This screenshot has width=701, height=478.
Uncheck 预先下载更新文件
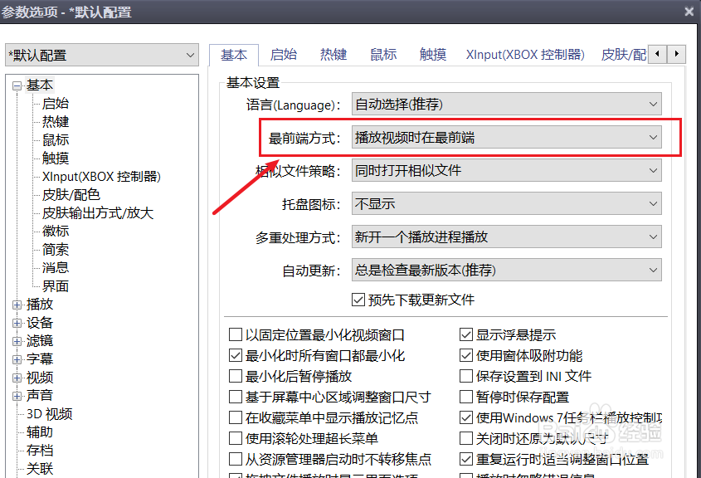pyautogui.click(x=358, y=300)
